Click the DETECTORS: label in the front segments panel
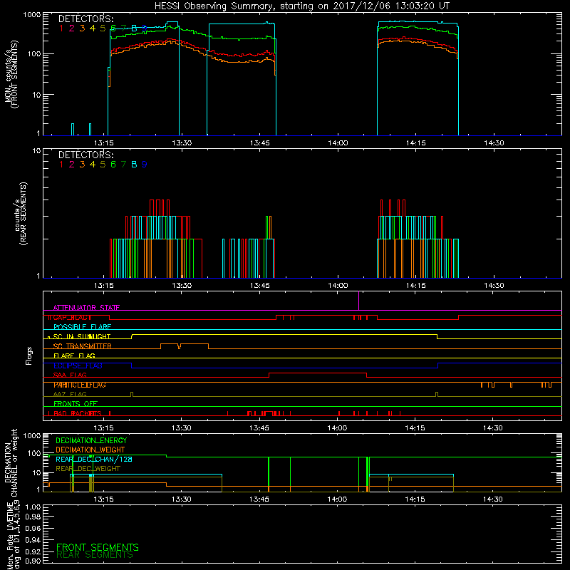570x570 pixels. (85, 19)
